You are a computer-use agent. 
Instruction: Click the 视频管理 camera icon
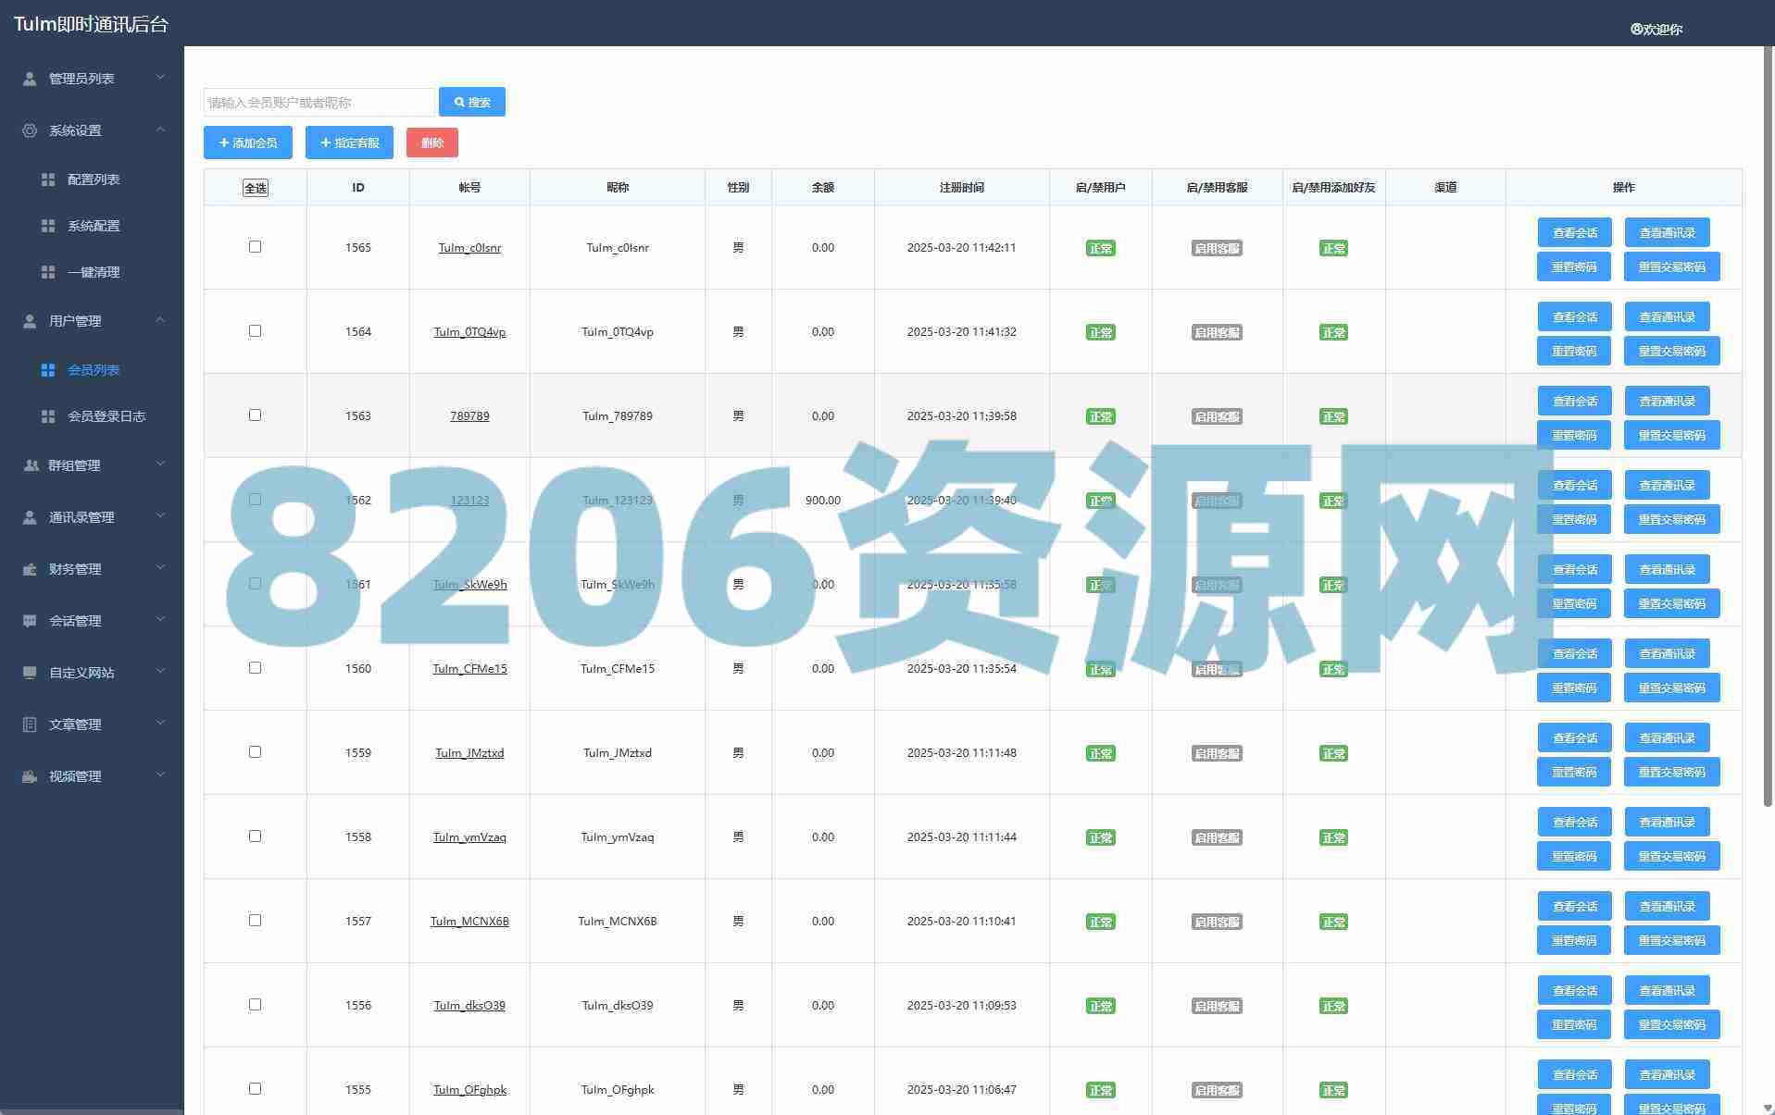click(30, 776)
